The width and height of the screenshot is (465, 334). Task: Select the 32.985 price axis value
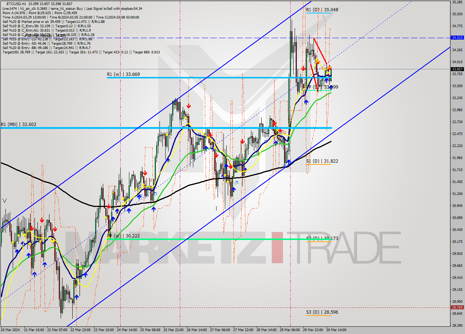pyautogui.click(x=457, y=110)
